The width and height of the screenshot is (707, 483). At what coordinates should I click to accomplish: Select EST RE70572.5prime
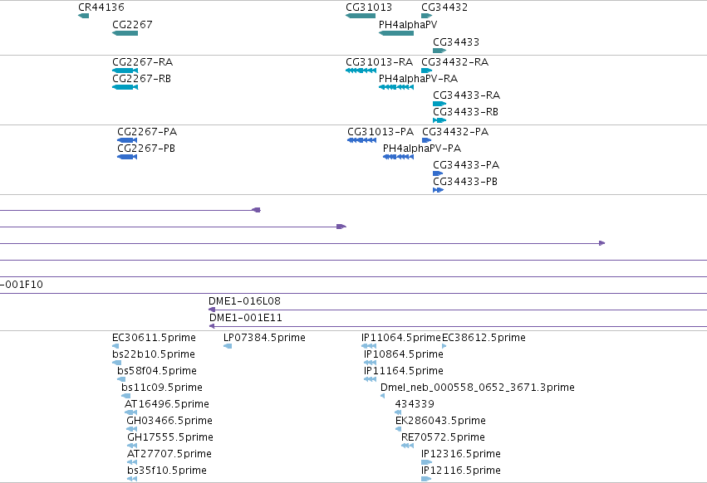[x=444, y=437]
